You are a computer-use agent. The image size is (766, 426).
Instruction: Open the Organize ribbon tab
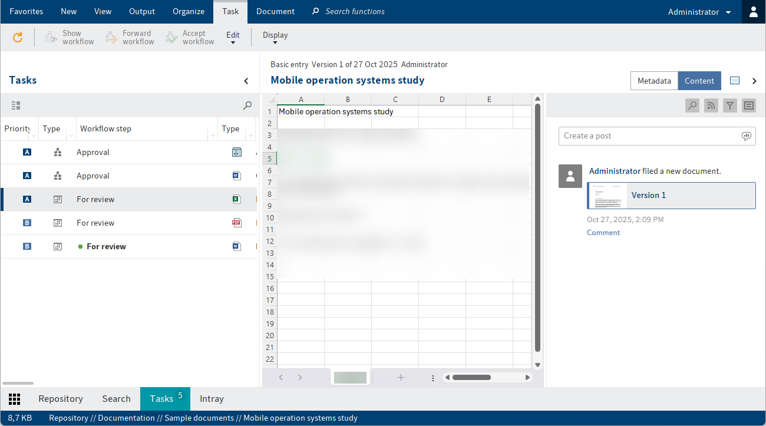click(189, 12)
